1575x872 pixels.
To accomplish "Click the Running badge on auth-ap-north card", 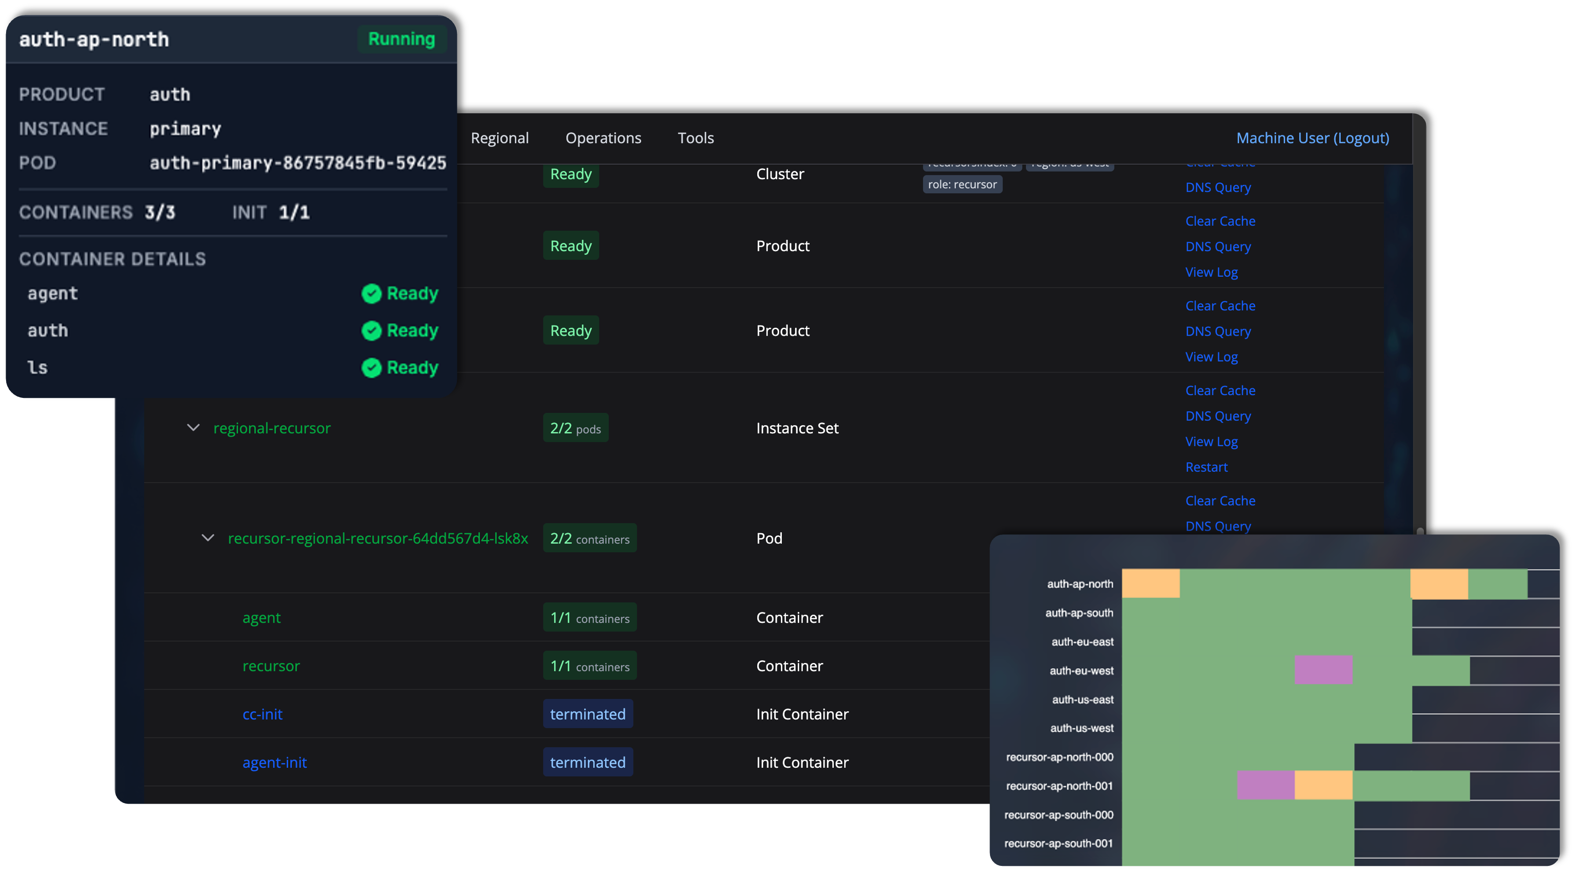I will [x=401, y=38].
